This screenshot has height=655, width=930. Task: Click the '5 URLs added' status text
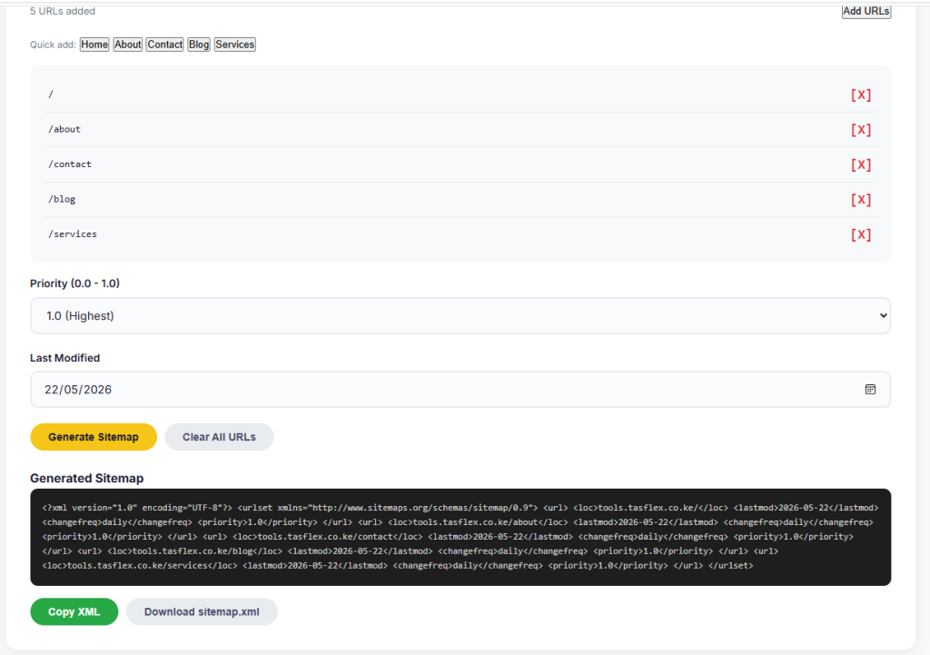(x=63, y=11)
